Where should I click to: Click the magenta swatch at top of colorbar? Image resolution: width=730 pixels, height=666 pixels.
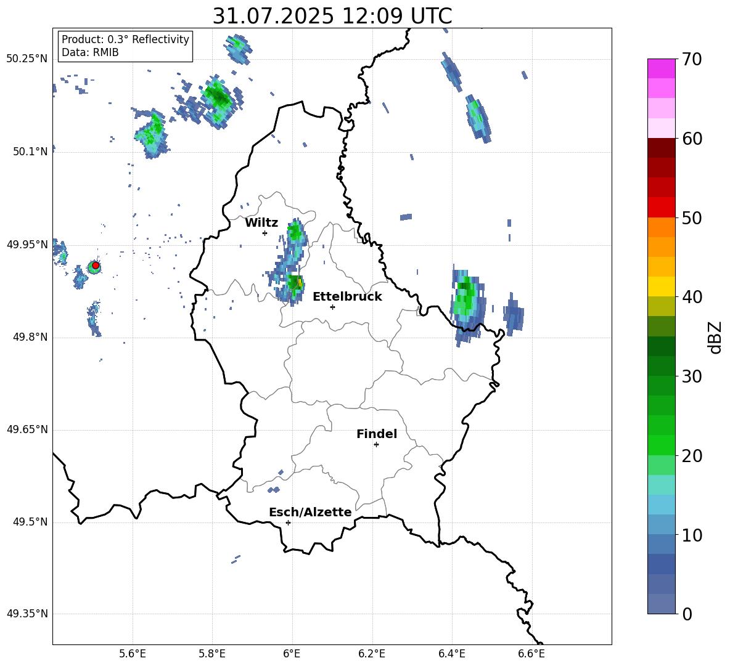pos(661,68)
